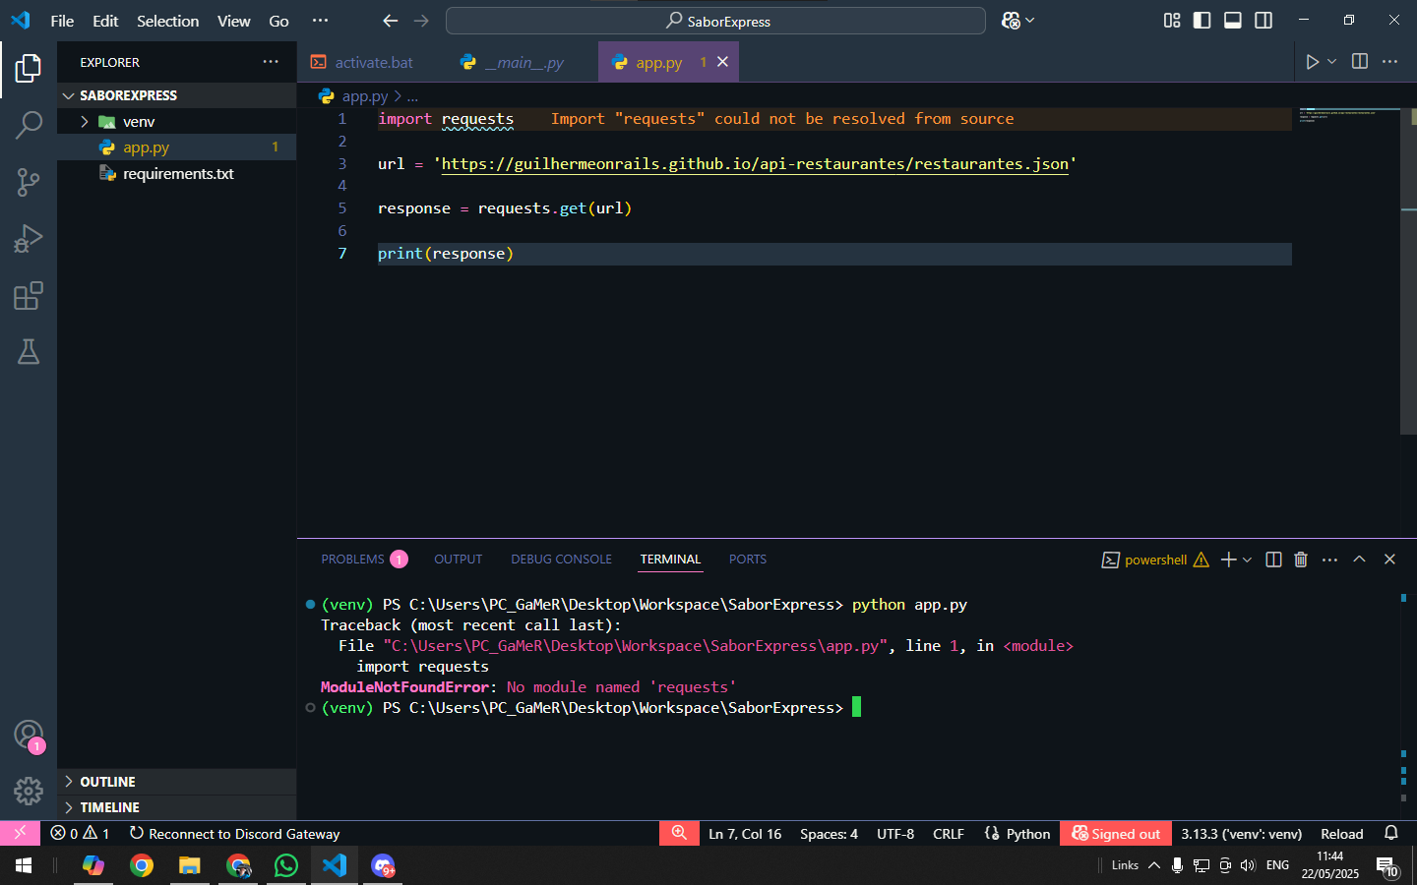Open the Accounts menu icon

point(29,735)
